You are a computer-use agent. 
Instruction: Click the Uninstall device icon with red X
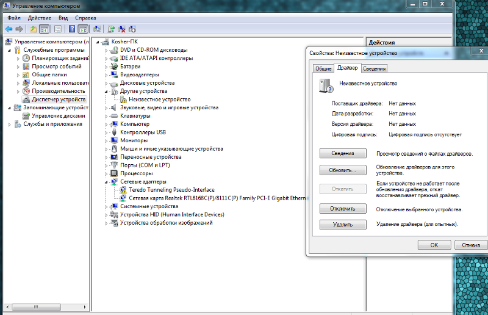[x=121, y=29]
